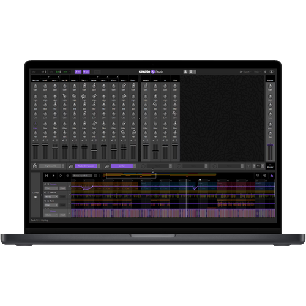Adjust the Scenes channel Gain knob
The height and width of the screenshot is (306, 306).
point(35,86)
